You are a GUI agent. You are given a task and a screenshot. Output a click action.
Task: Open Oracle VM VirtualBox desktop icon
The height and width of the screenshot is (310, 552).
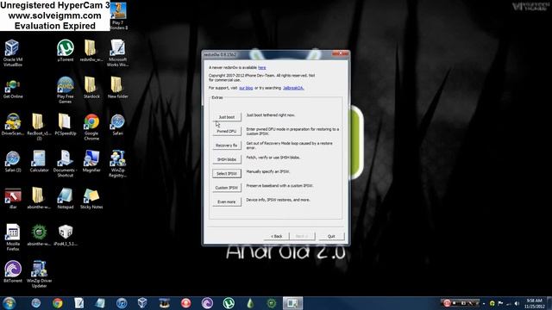[13, 53]
